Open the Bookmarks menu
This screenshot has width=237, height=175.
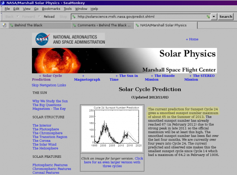point(51,9)
